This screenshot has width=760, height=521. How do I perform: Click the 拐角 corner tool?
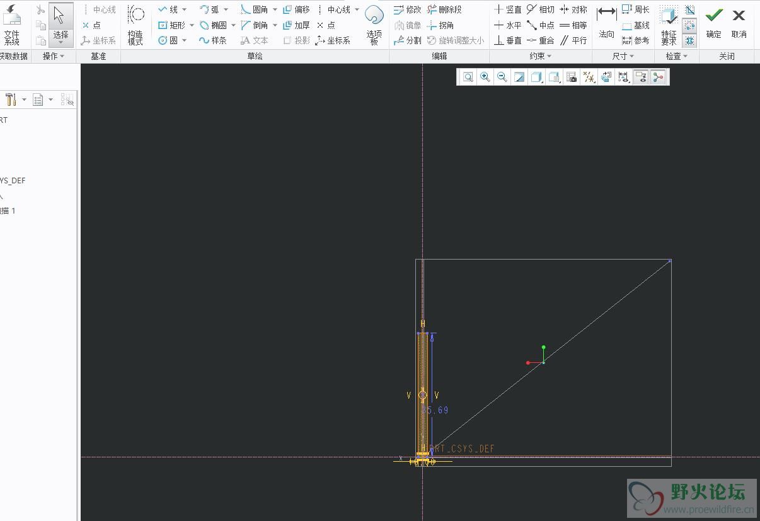(x=440, y=25)
